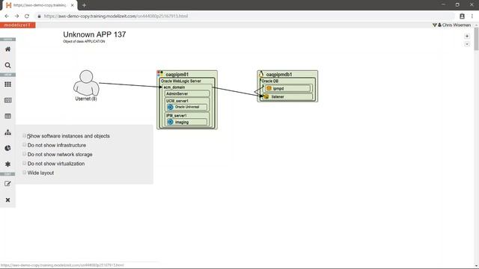Click the imaging component icon
Image resolution: width=479 pixels, height=269 pixels.
click(170, 122)
